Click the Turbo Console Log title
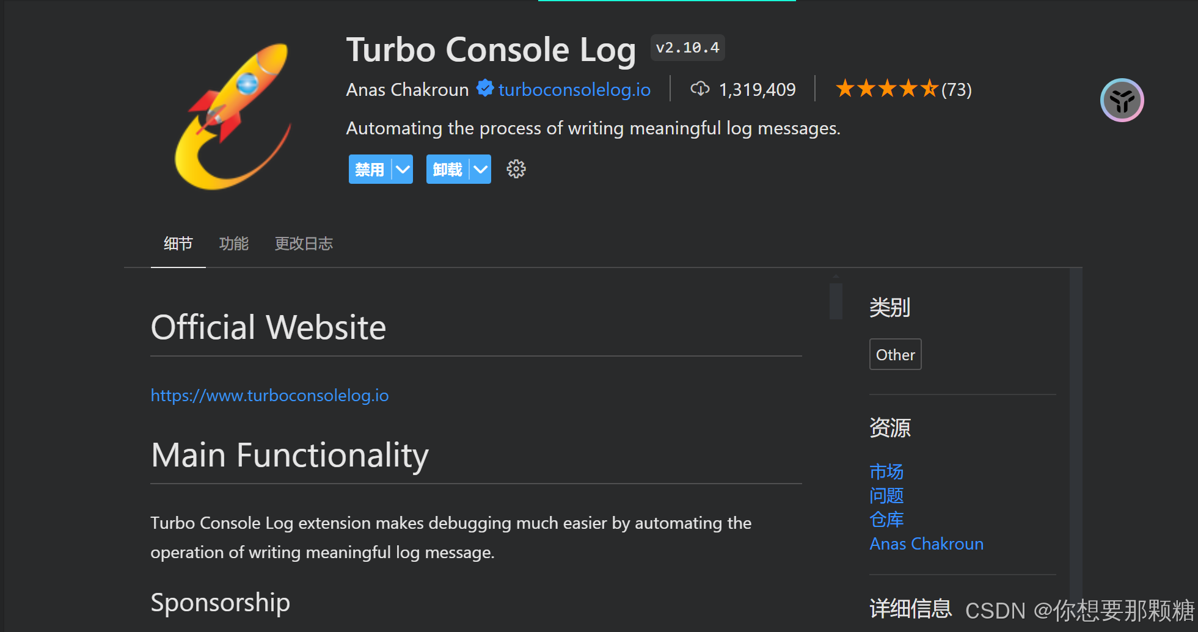The width and height of the screenshot is (1198, 632). click(491, 49)
